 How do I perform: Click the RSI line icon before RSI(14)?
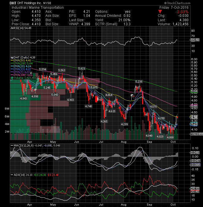12,28
